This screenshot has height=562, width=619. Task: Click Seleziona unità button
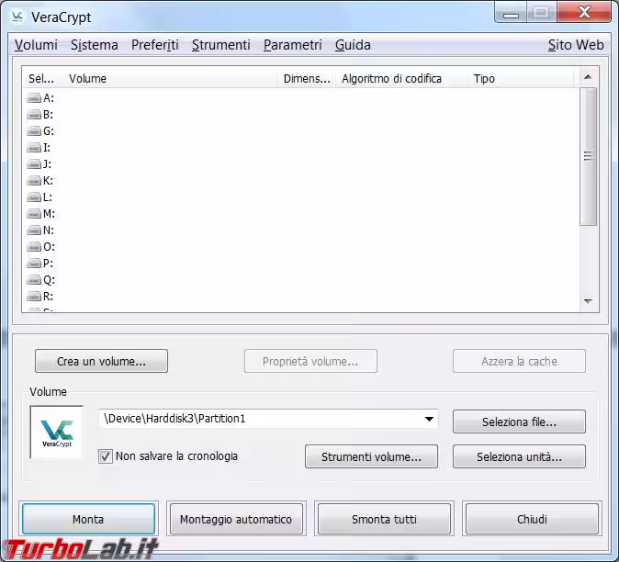point(519,456)
